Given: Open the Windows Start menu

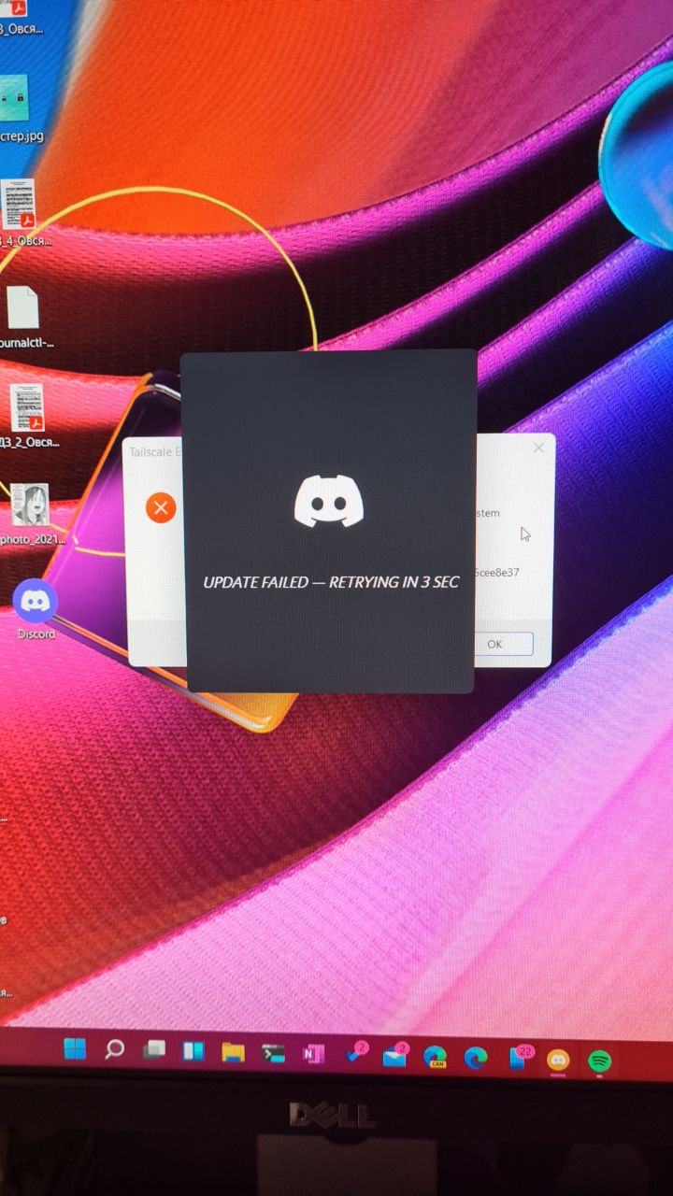Looking at the screenshot, I should coord(75,1049).
